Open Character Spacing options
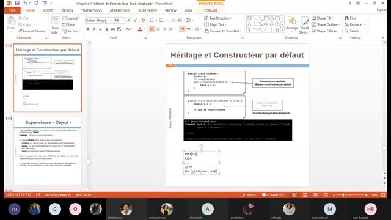Viewport: 391px width, 220px height. (x=120, y=29)
